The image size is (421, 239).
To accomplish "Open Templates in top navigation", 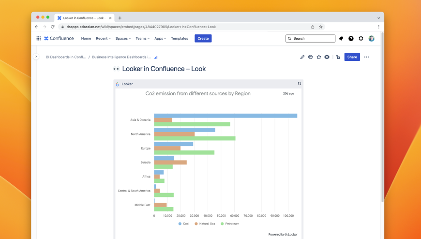I will click(x=180, y=38).
